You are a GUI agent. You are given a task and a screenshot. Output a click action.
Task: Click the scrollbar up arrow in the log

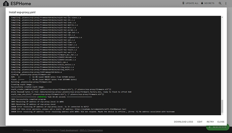[222, 17]
